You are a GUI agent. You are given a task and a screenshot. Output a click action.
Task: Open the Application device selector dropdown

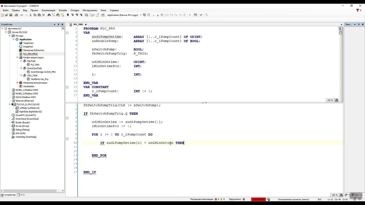tap(140, 15)
